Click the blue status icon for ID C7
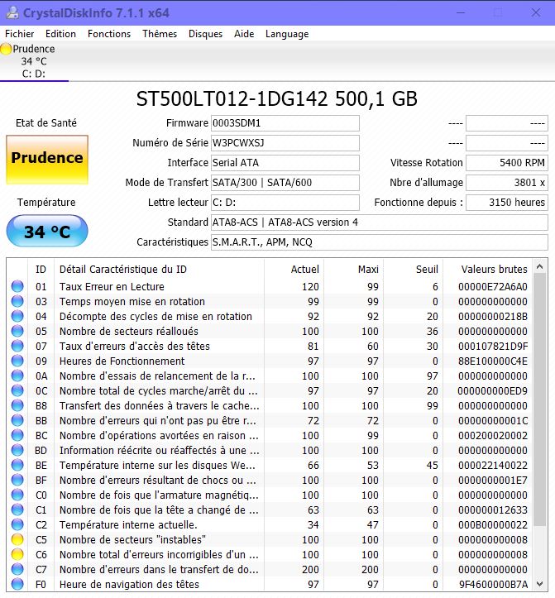This screenshot has height=598, width=555. [x=17, y=569]
